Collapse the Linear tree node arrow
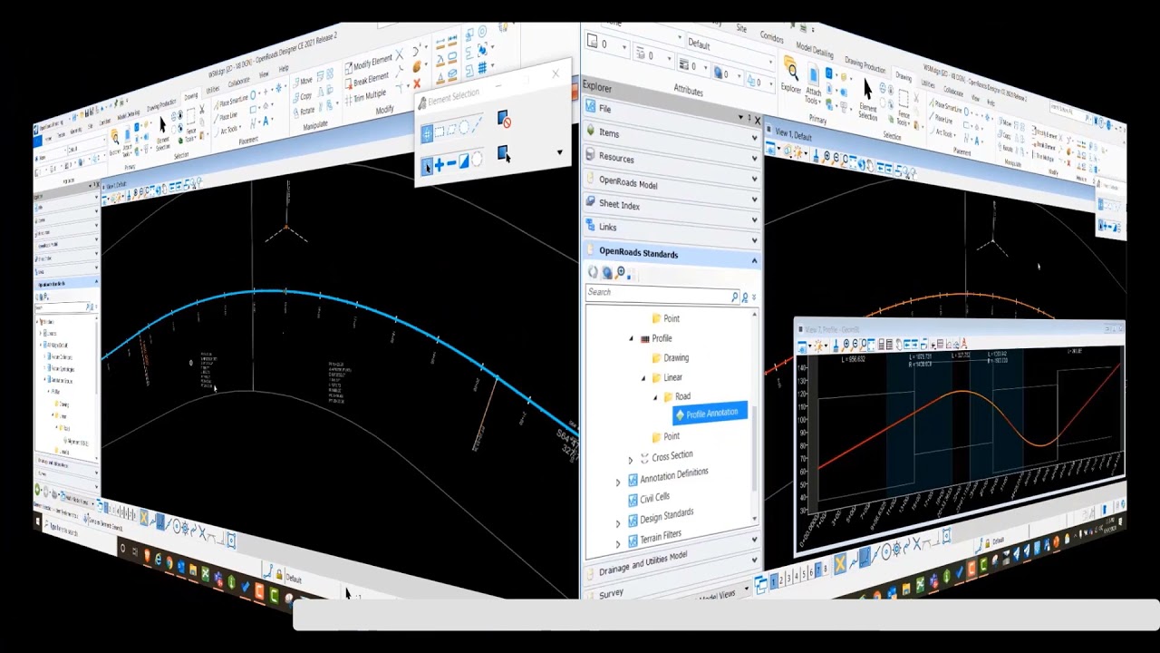The width and height of the screenshot is (1160, 653). (643, 378)
